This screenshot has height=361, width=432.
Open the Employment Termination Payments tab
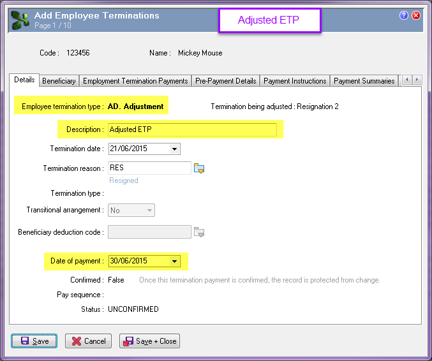coord(135,81)
